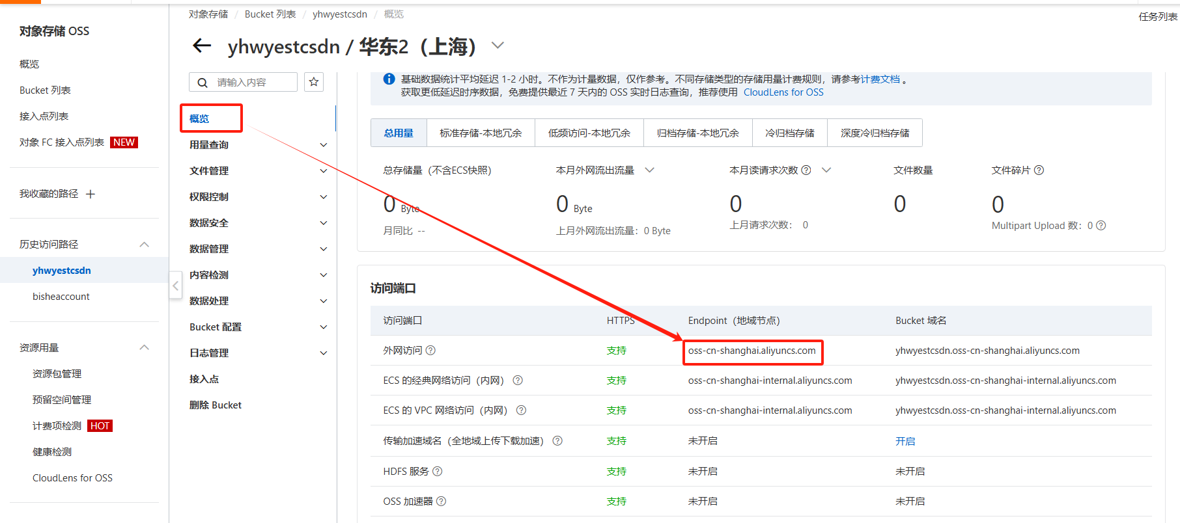Click help icon next to 外网访问
This screenshot has width=1180, height=523.
click(x=430, y=351)
